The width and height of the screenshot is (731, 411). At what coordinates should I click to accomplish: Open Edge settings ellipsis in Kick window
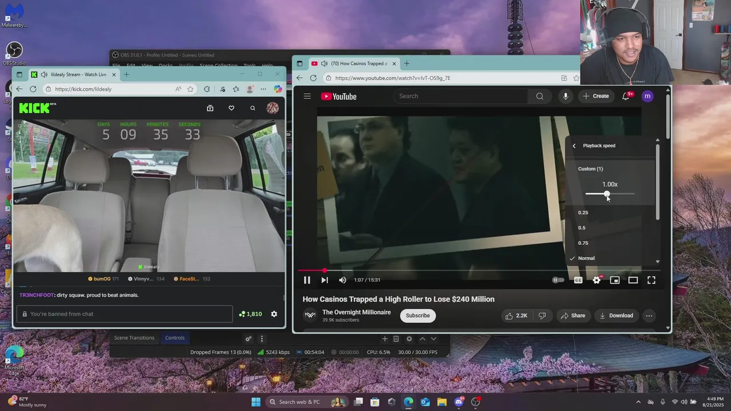pyautogui.click(x=263, y=89)
